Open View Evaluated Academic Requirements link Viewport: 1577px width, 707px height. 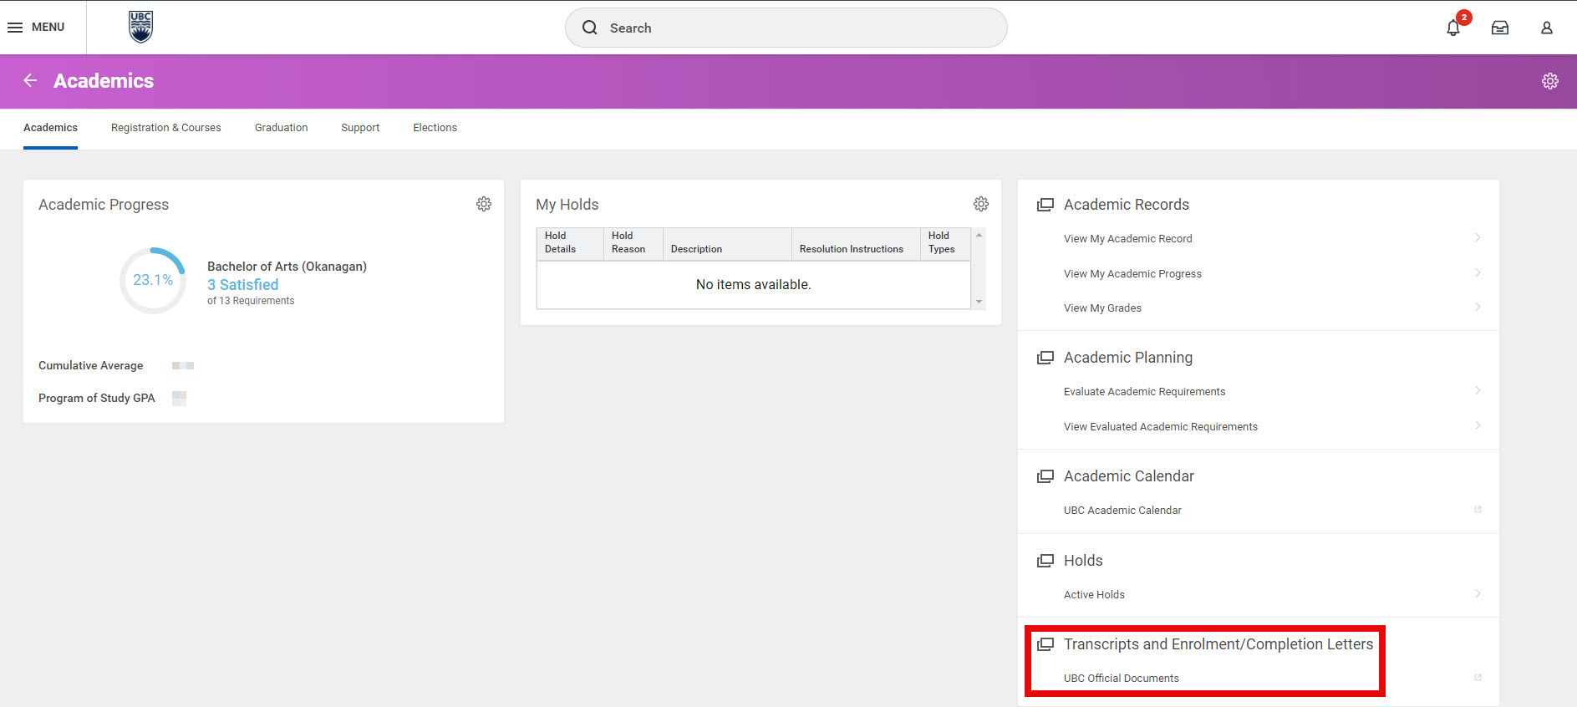tap(1160, 427)
